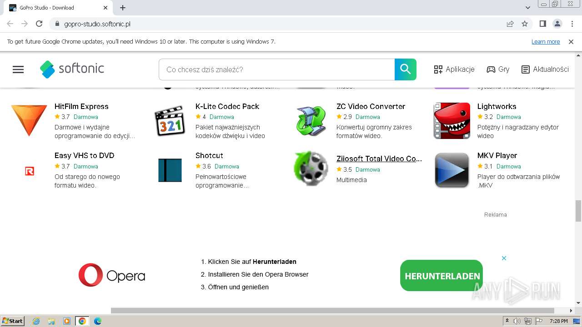Open the Gry navigation item
582x327 pixels.
498,69
